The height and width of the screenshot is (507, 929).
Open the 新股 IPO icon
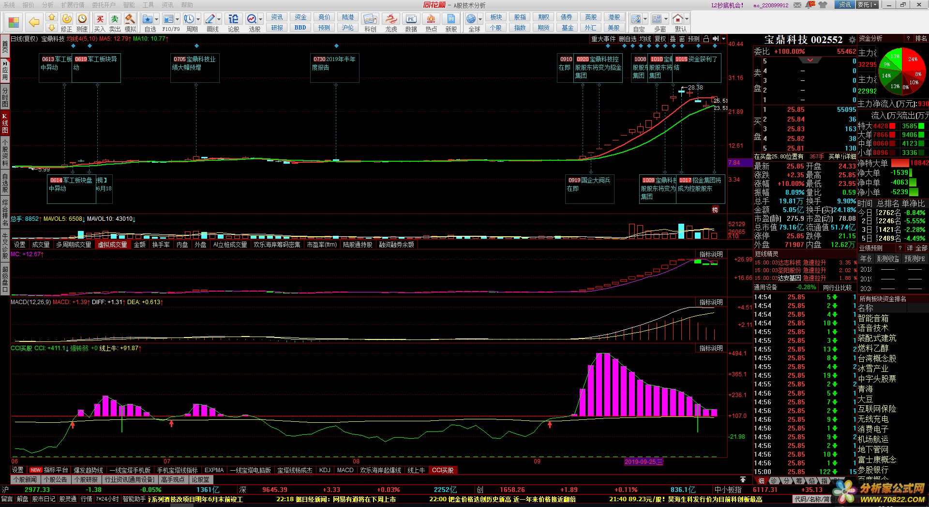click(451, 22)
